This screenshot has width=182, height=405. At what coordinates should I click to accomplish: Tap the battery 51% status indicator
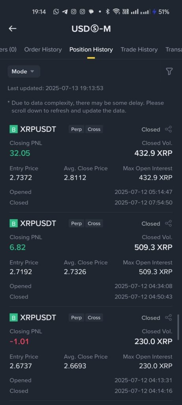point(161,11)
